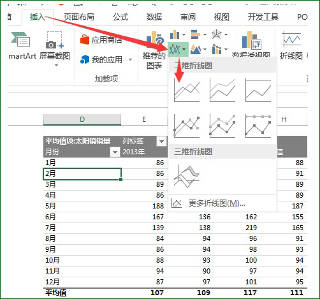Toggle the line chart dropdown arrow
This screenshot has width=320, height=299.
184,50
